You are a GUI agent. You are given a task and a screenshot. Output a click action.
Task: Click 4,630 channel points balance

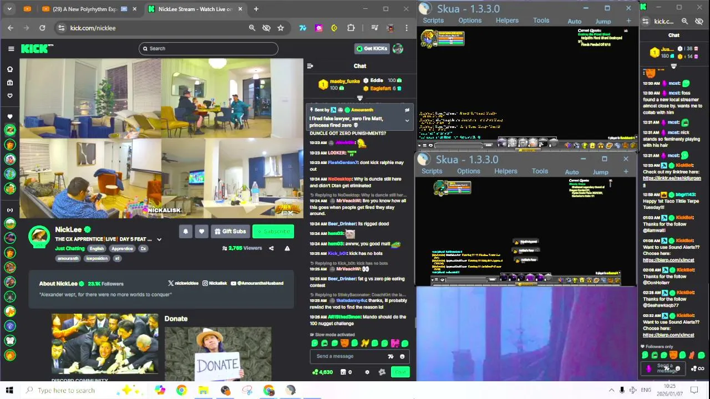point(322,372)
